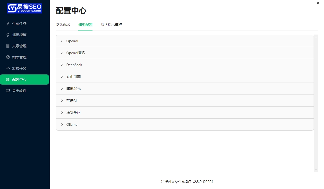Expand the 智谱AI section chevron
The height and width of the screenshot is (189, 324).
[x=62, y=101]
